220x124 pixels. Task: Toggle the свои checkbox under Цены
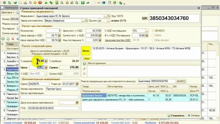coord(82,58)
